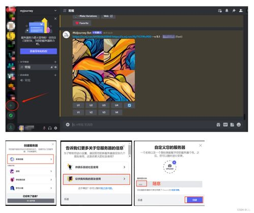Click the download apps icon in server list
Viewport: 254px width, 213px height.
[x=11, y=127]
